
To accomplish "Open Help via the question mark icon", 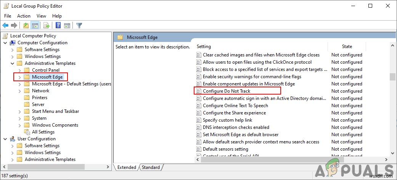I will click(58, 26).
